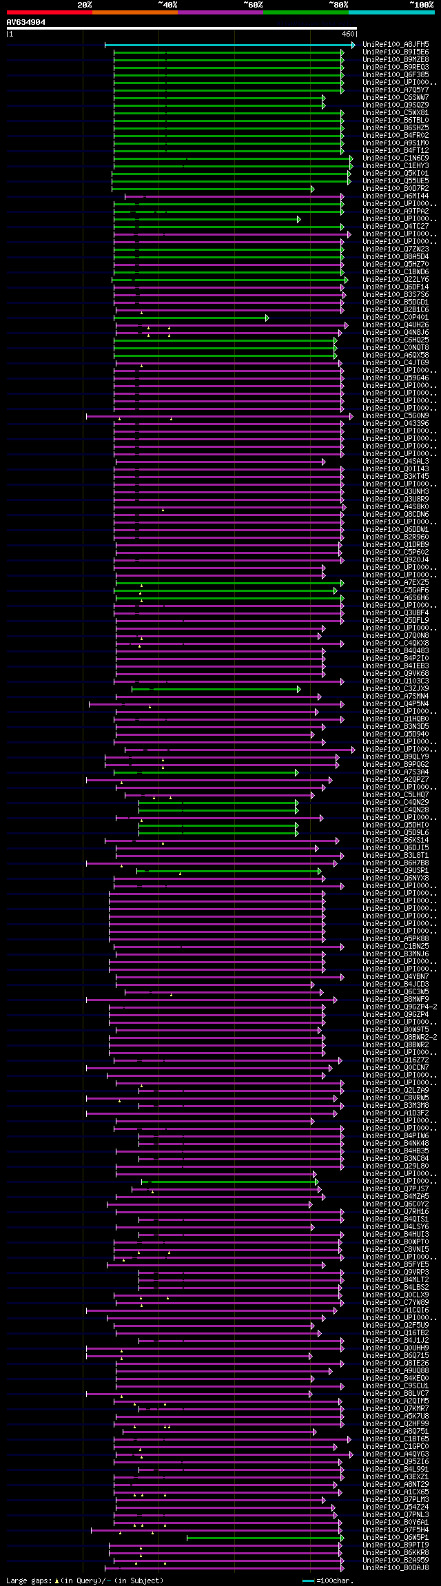Click the green arrowhead ending the C3ZJX9 bar
The width and height of the screenshot is (441, 1586).
298,689
